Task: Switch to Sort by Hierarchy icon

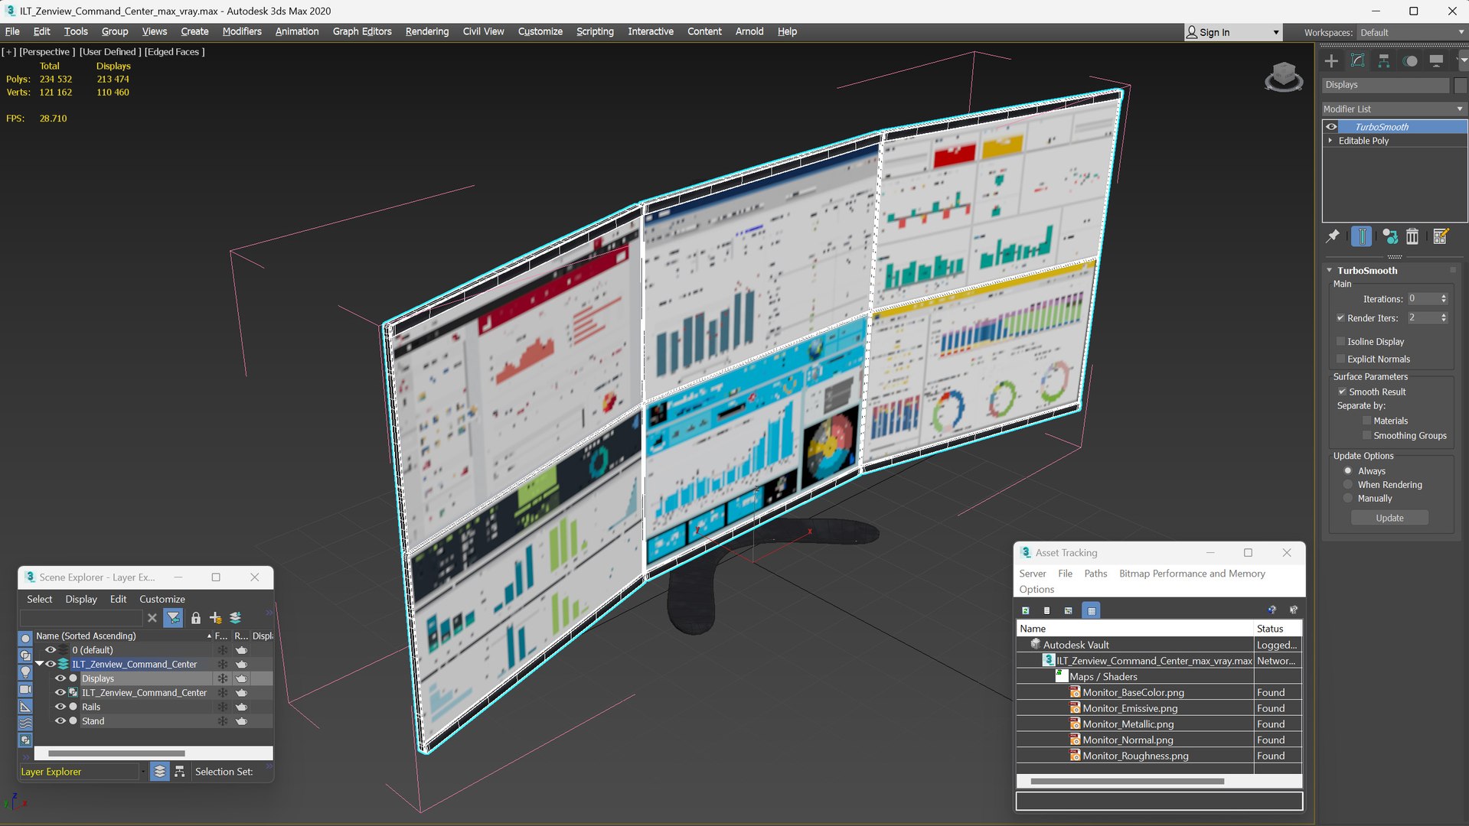Action: point(179,772)
